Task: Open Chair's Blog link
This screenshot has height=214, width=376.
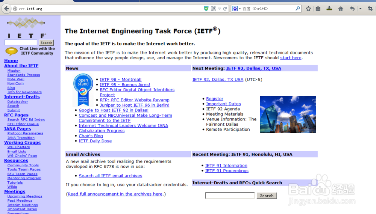Action: tap(91, 136)
